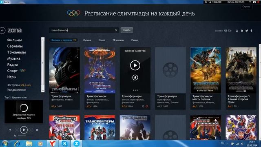261x147 pixels.
Task: Open the Zona social icon beside the online counter
Action: click(x=237, y=31)
